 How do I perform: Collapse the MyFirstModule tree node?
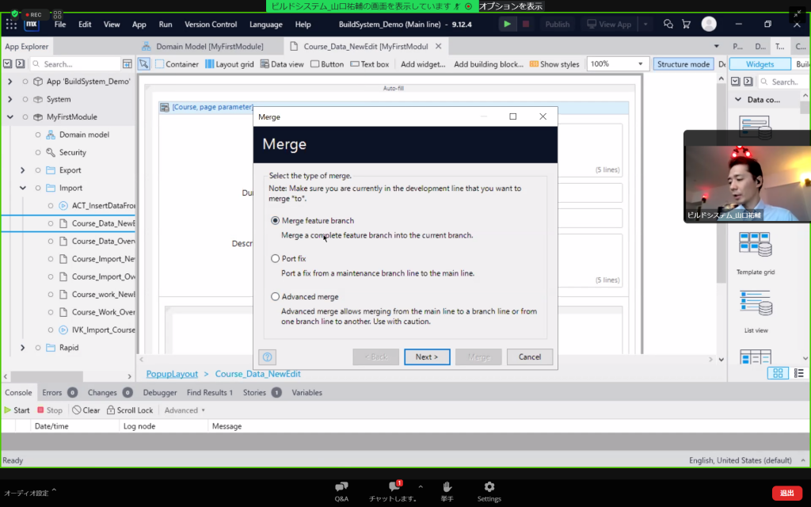coord(10,117)
